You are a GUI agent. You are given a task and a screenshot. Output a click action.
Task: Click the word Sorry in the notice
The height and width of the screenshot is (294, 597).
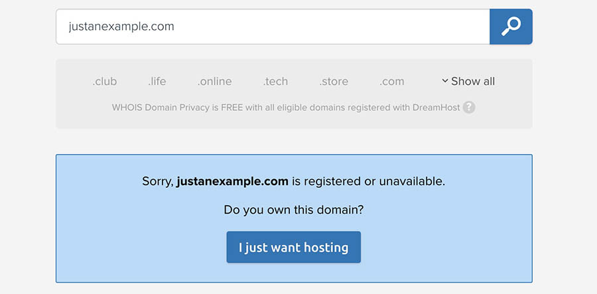tap(157, 181)
